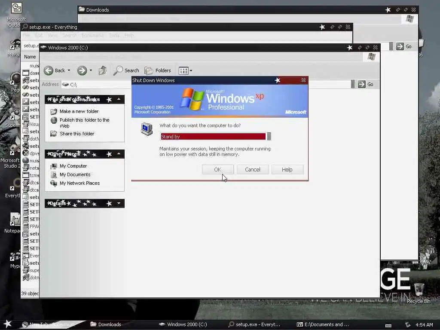Click the Make a new folder icon
Screen dimensions: 440x330
54,111
